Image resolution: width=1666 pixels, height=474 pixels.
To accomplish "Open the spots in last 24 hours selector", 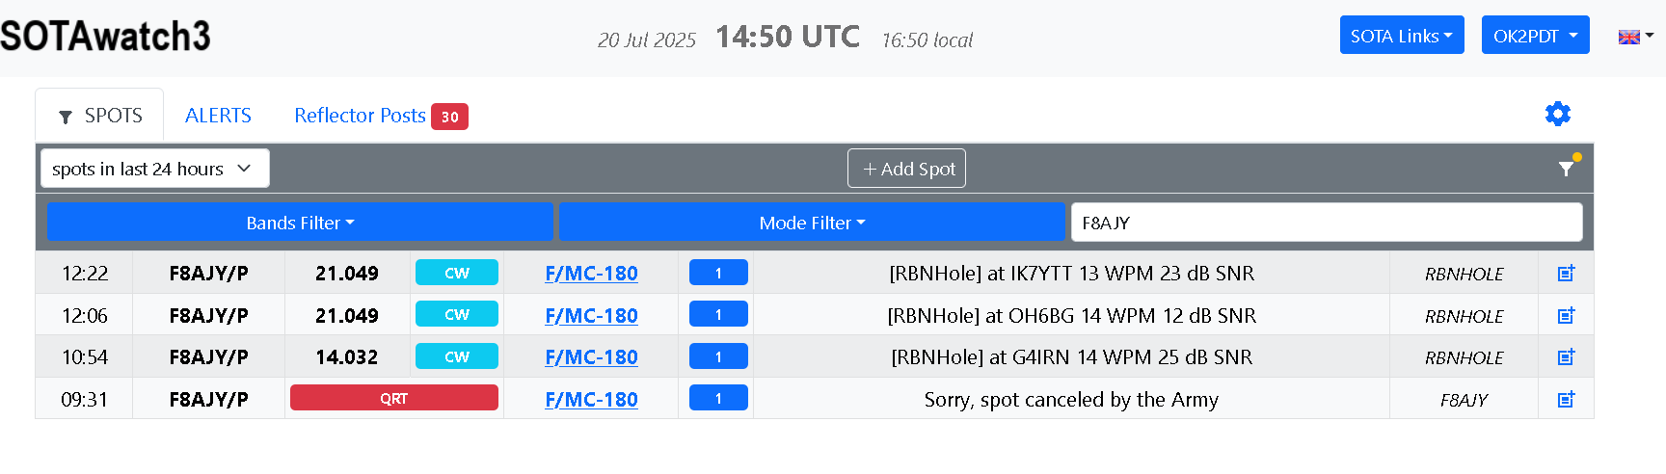I will coord(154,169).
